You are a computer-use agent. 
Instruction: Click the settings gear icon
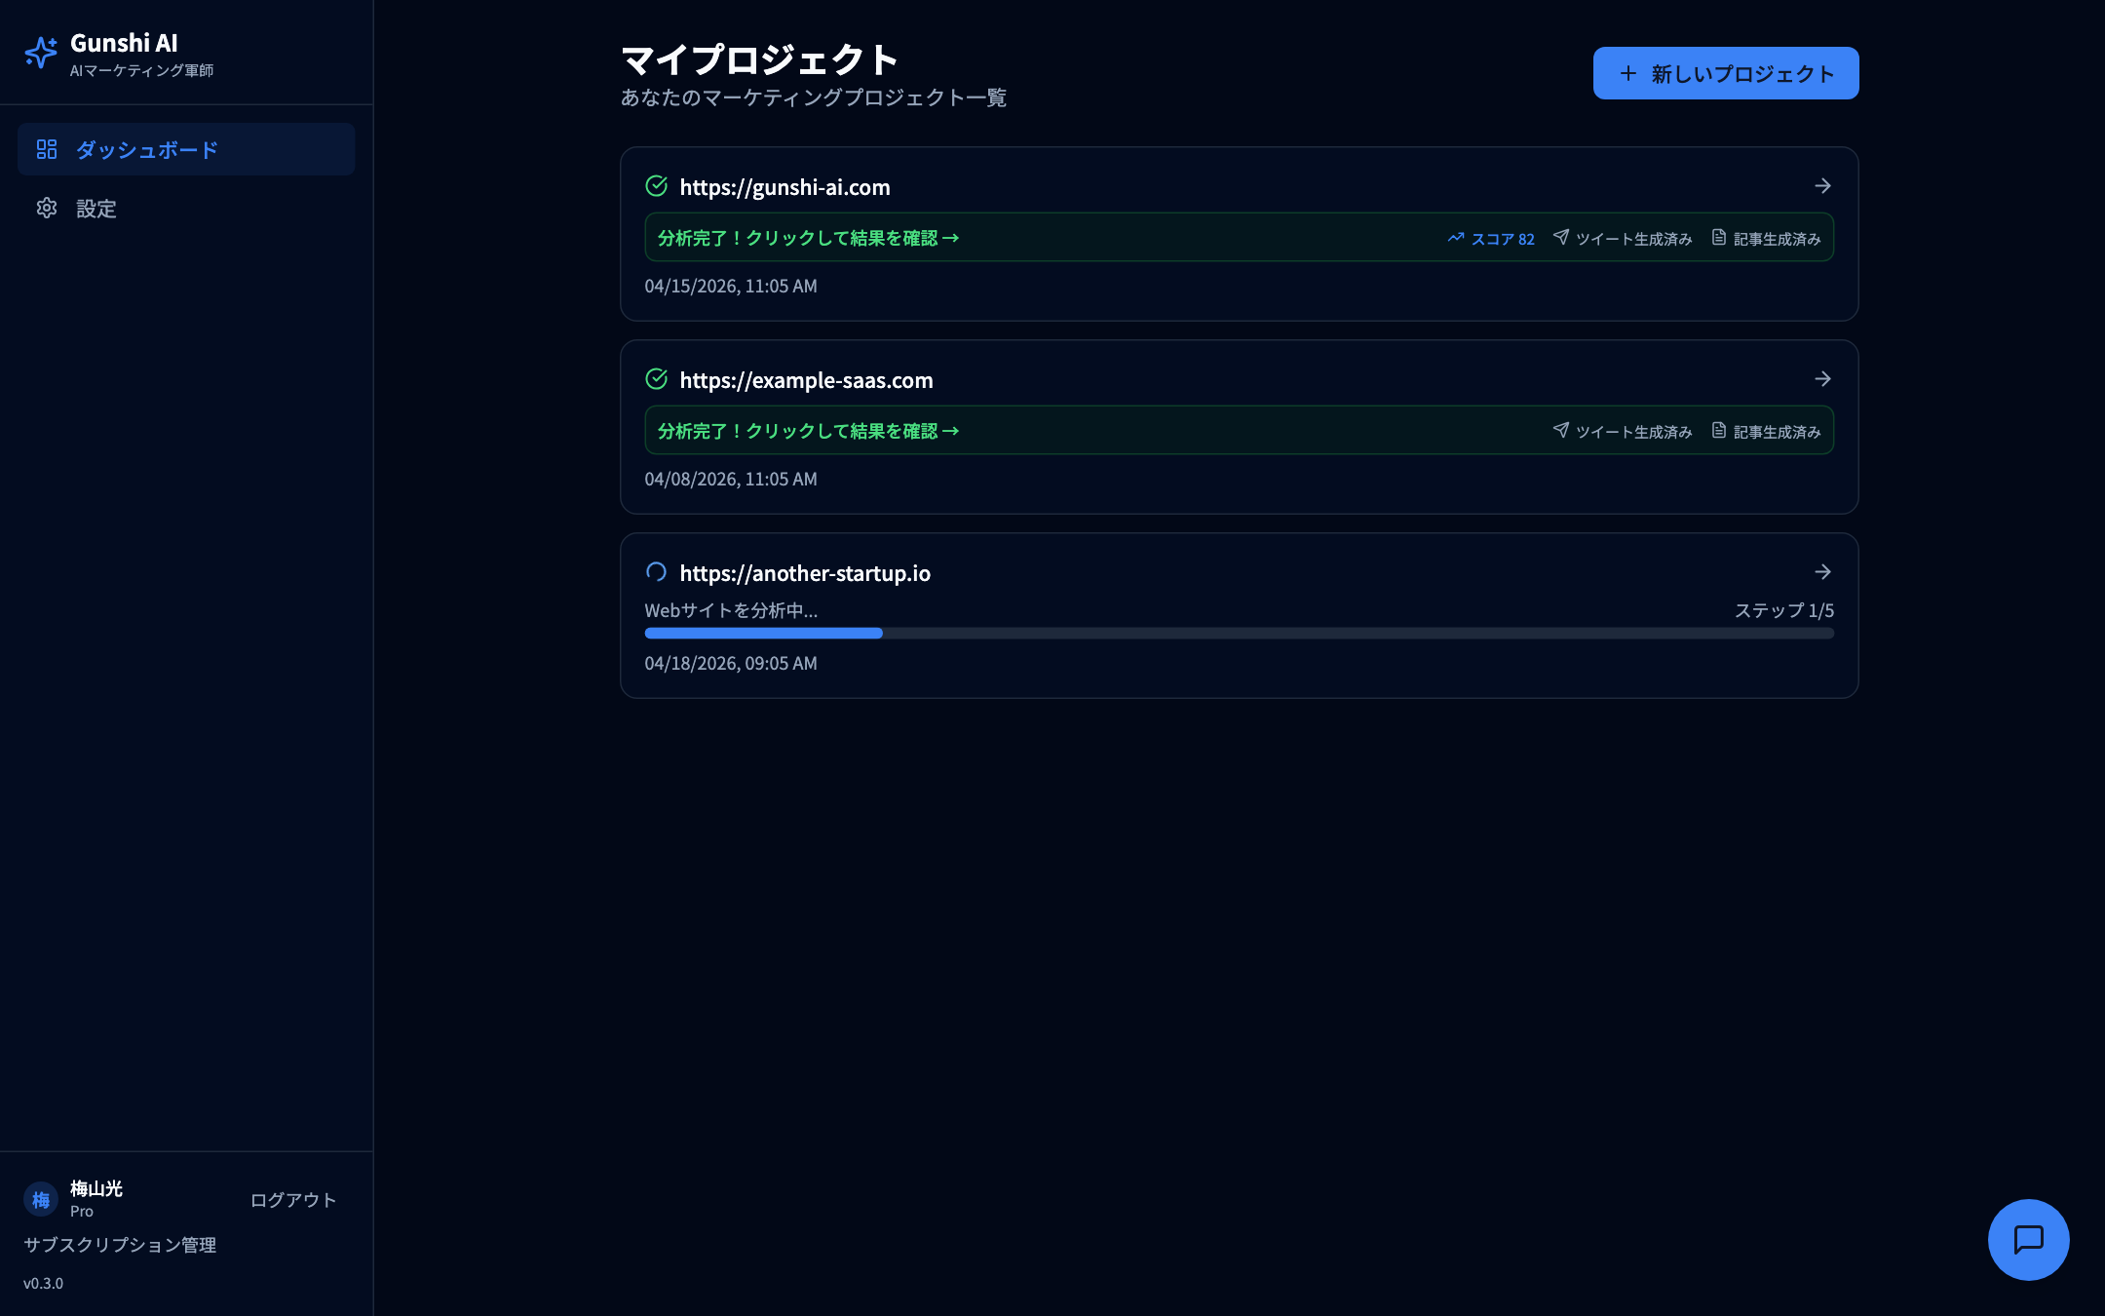47,208
